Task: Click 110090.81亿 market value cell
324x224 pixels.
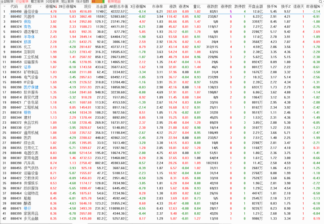Action: click(x=118, y=208)
